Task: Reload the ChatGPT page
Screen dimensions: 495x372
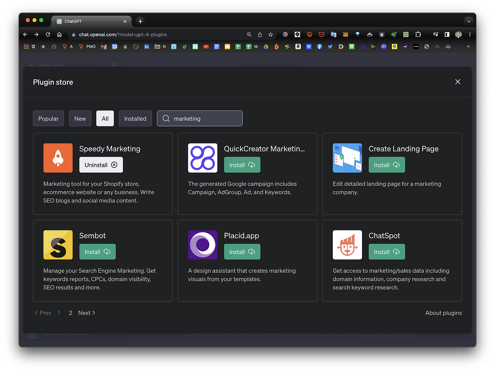Action: [x=48, y=34]
